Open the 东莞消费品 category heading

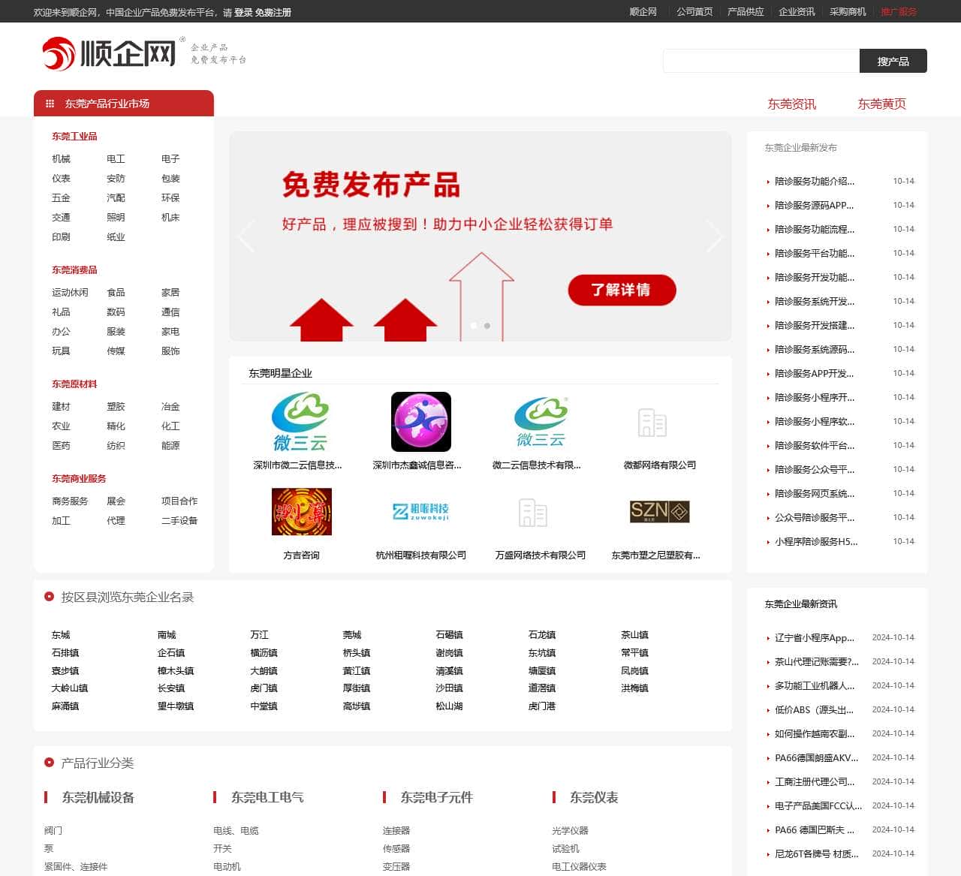(x=74, y=270)
